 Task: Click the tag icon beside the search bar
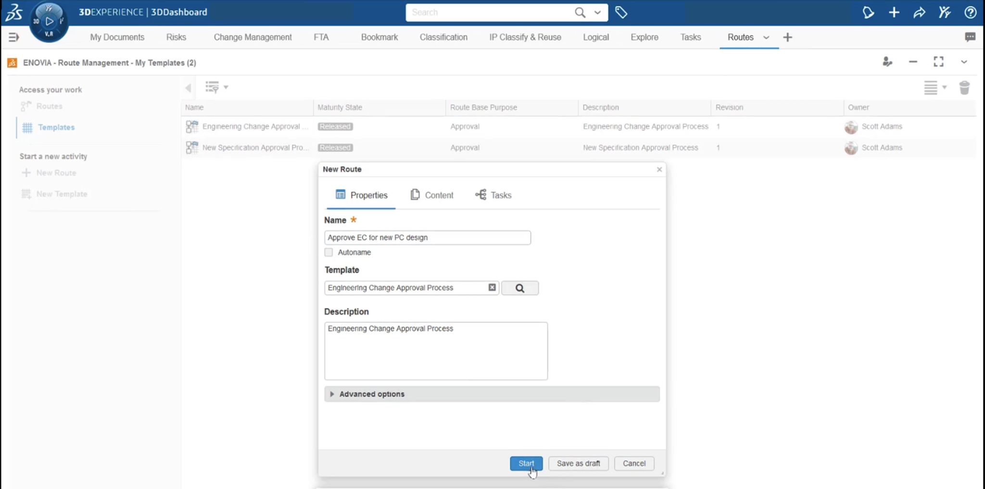click(x=621, y=12)
